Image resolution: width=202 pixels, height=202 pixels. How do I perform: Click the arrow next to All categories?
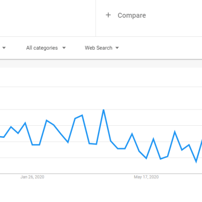coord(64,48)
